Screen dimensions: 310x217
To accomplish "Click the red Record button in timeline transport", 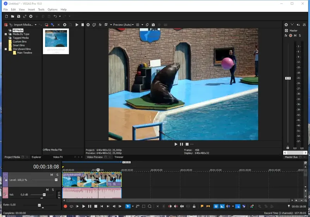I will point(65,207).
